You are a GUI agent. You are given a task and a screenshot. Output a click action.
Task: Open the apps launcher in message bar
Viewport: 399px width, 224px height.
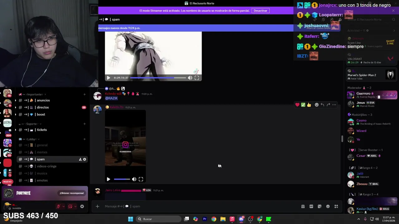pyautogui.click(x=336, y=206)
